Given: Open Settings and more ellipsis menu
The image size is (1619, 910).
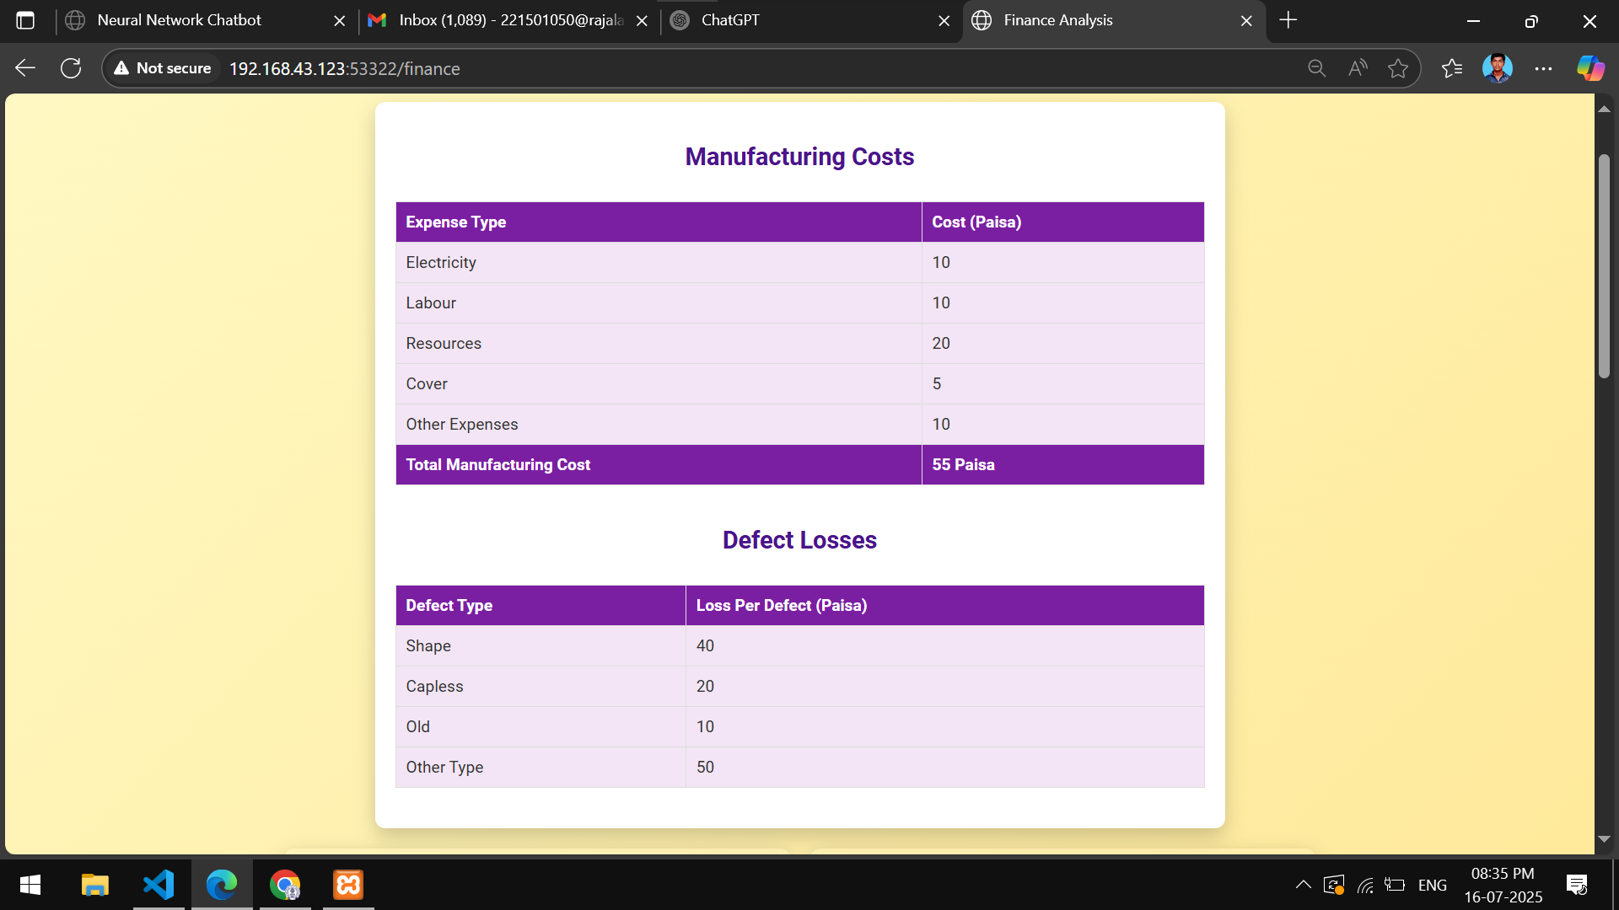Looking at the screenshot, I should pyautogui.click(x=1543, y=68).
